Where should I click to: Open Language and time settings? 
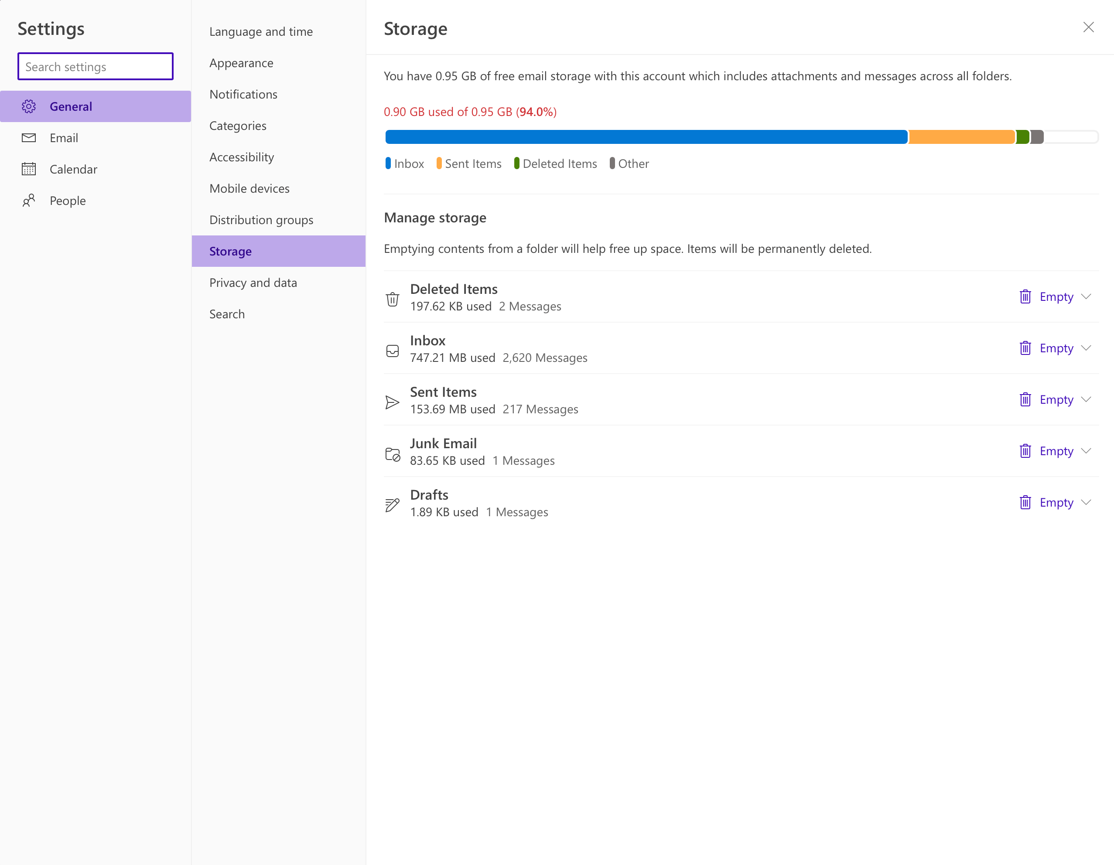pyautogui.click(x=278, y=31)
